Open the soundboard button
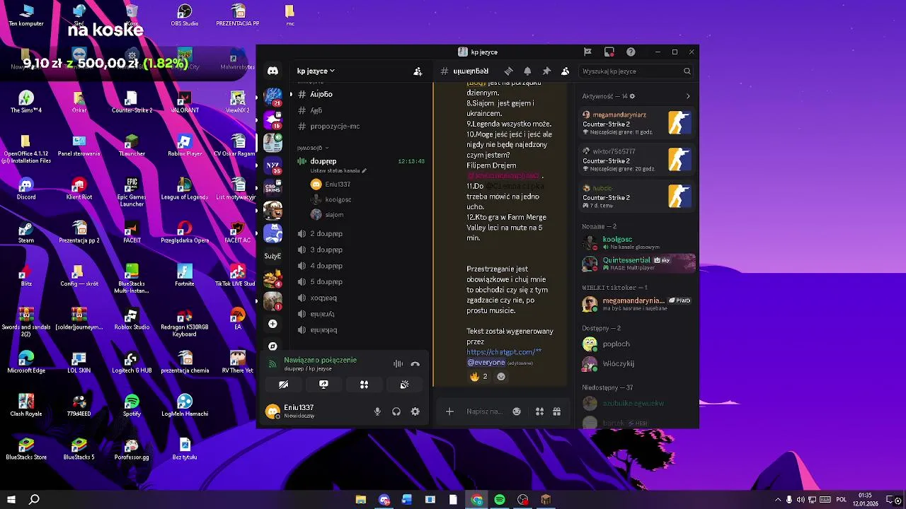This screenshot has width=906, height=509. [x=404, y=385]
